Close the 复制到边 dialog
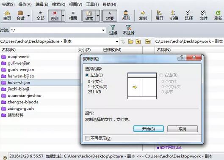 pos(194,57)
